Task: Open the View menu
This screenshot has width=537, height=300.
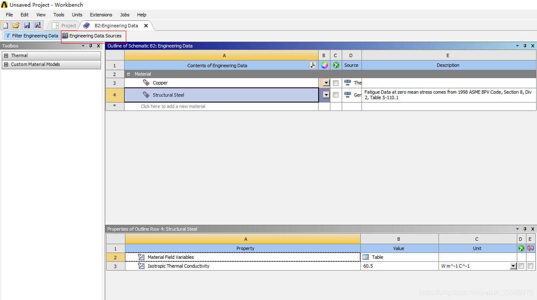Action: [41, 15]
